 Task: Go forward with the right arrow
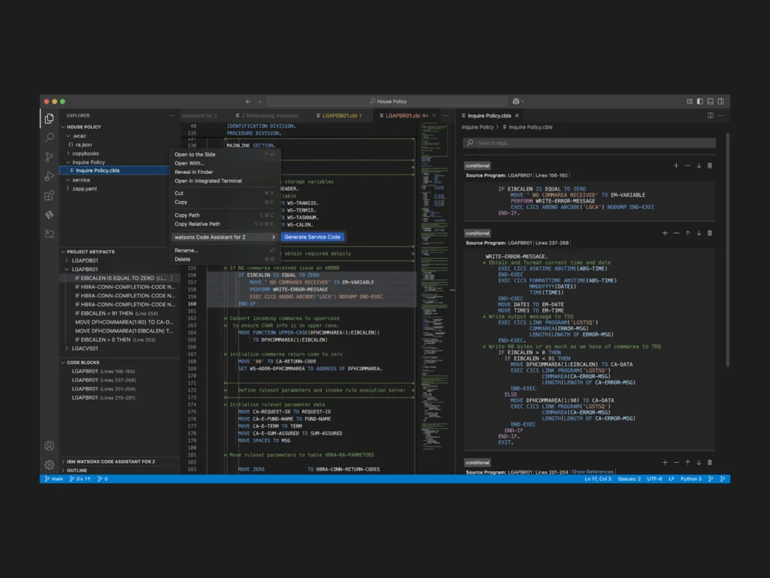click(x=259, y=102)
